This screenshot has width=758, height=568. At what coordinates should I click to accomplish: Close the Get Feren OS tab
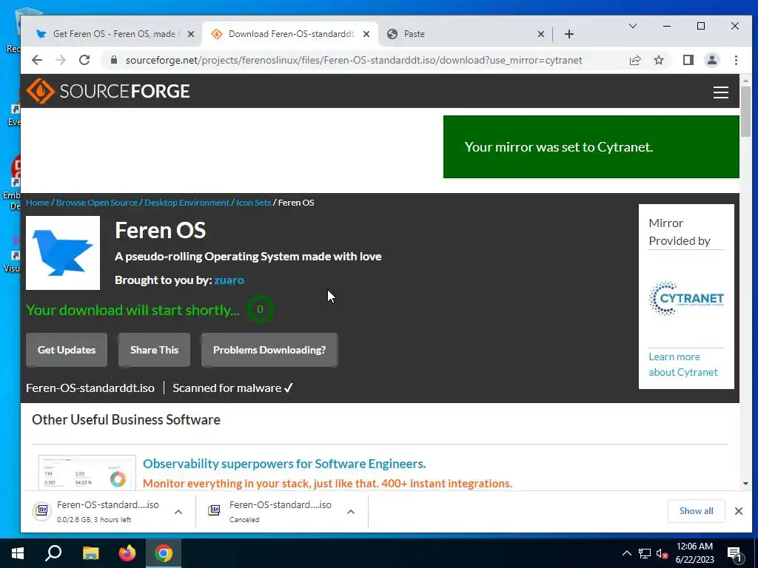[x=191, y=34]
